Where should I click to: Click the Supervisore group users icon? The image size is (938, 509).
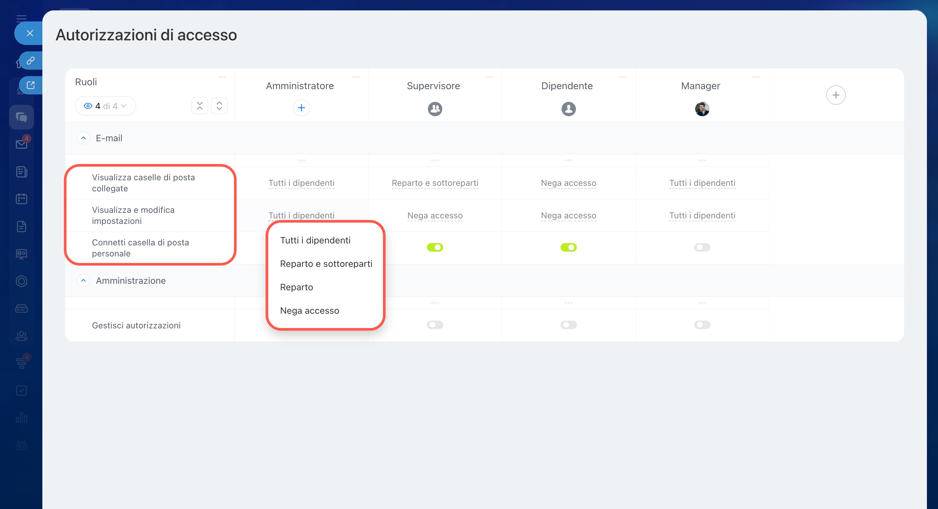[435, 109]
